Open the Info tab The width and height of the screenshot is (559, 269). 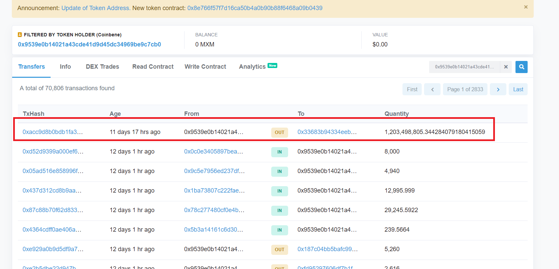pyautogui.click(x=65, y=67)
